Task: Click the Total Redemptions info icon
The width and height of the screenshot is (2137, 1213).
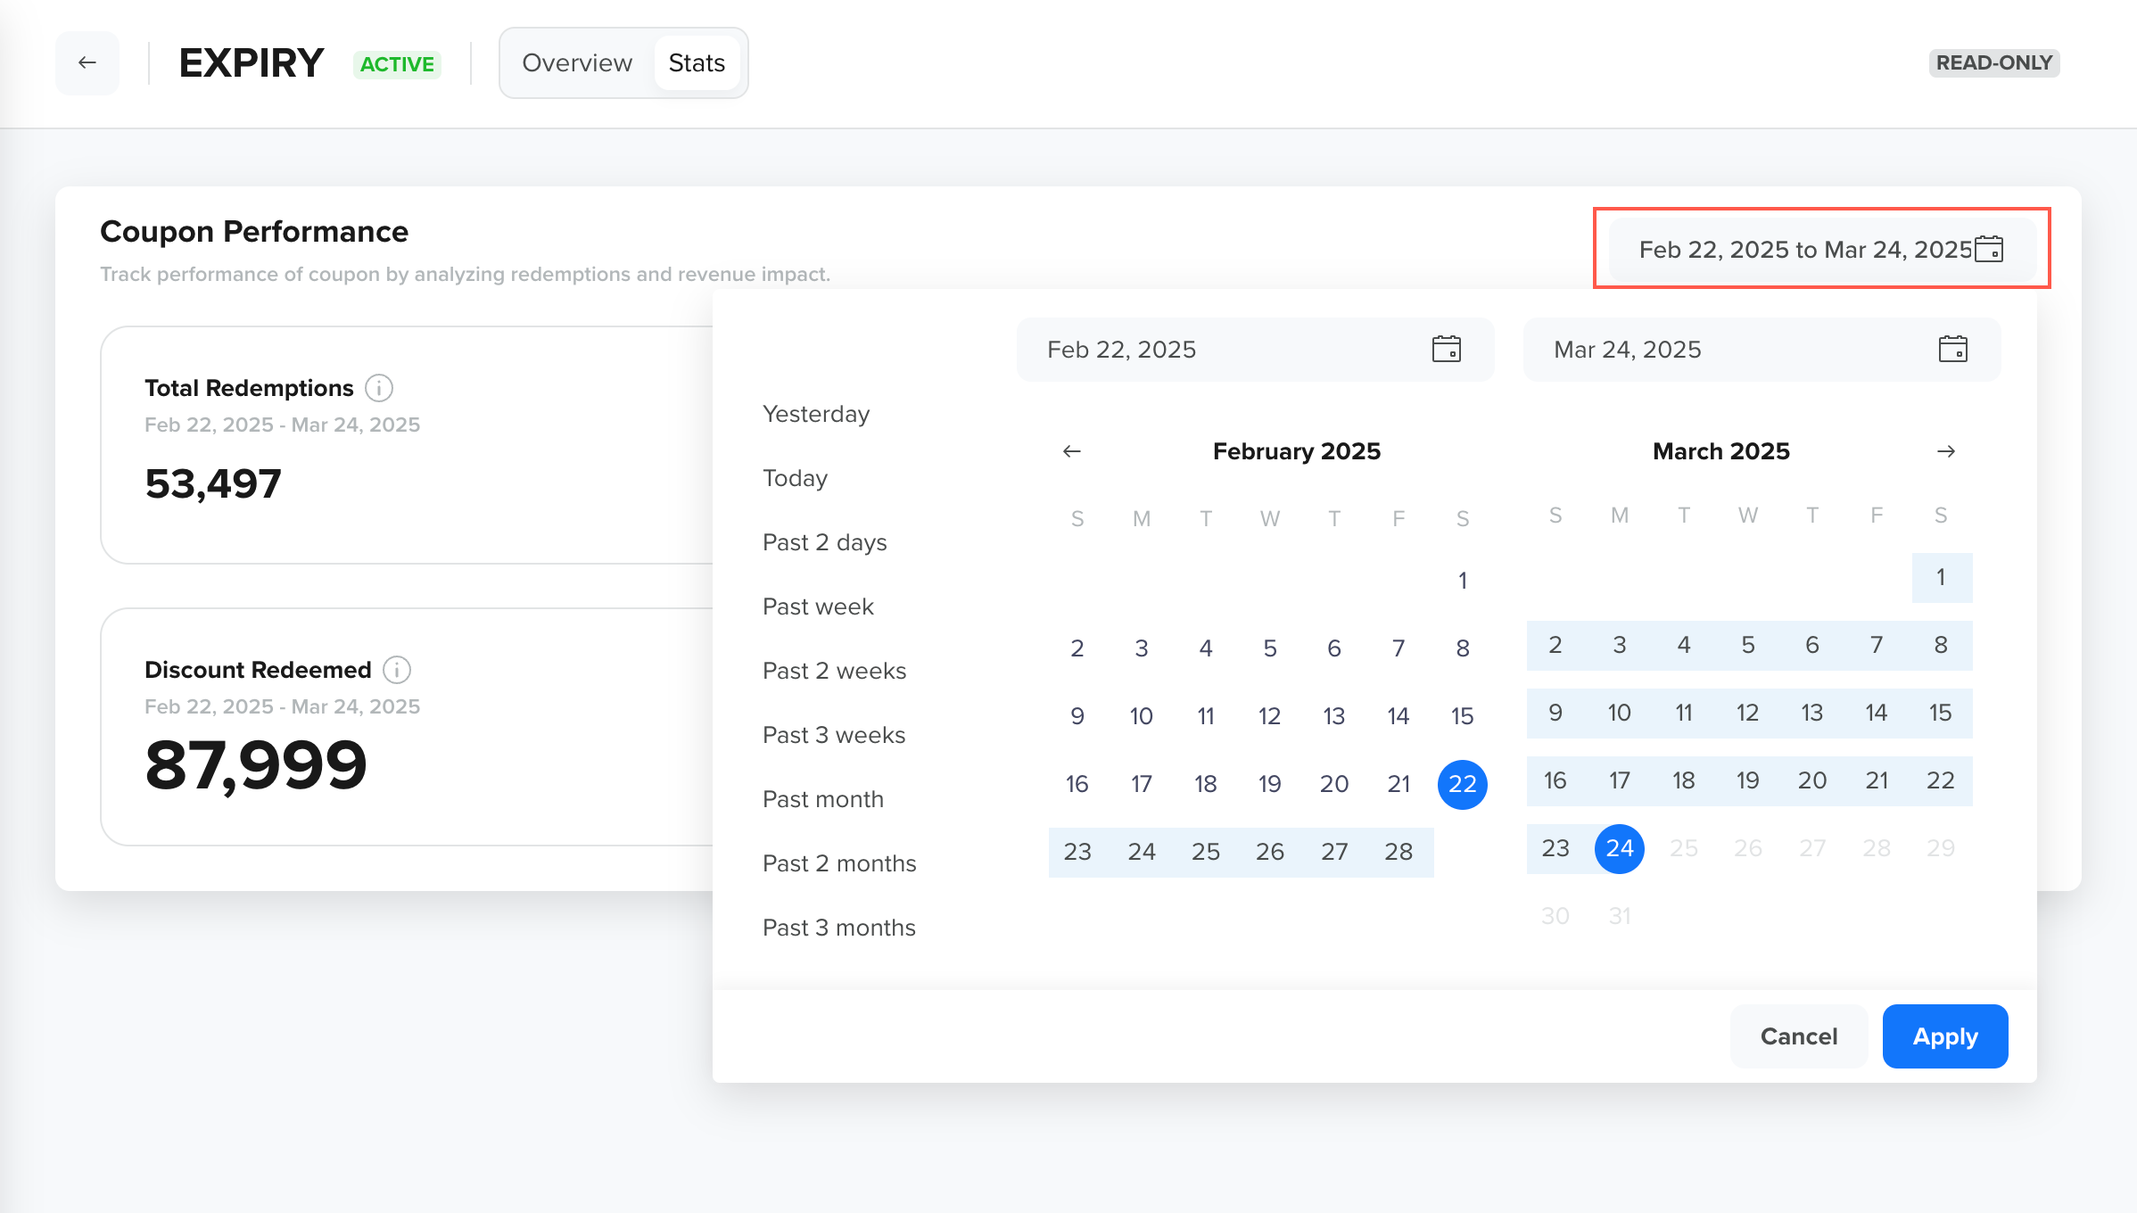Action: [379, 388]
